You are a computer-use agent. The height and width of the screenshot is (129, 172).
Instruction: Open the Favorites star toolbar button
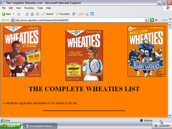click(63, 14)
